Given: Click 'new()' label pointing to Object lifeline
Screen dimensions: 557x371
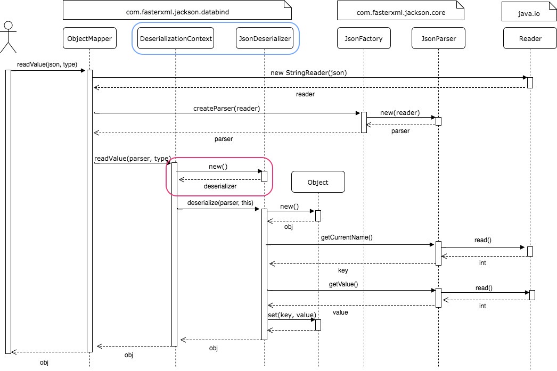Looking at the screenshot, I should [x=290, y=207].
